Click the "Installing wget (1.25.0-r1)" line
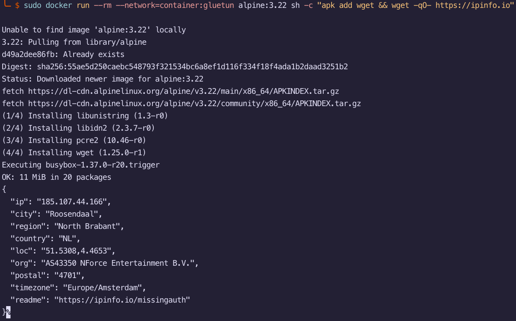The height and width of the screenshot is (321, 516). 74,153
